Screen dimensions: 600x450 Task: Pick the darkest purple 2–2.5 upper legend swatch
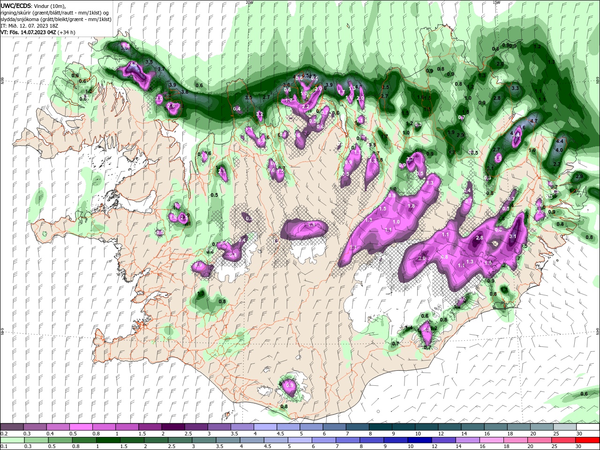pyautogui.click(x=172, y=427)
